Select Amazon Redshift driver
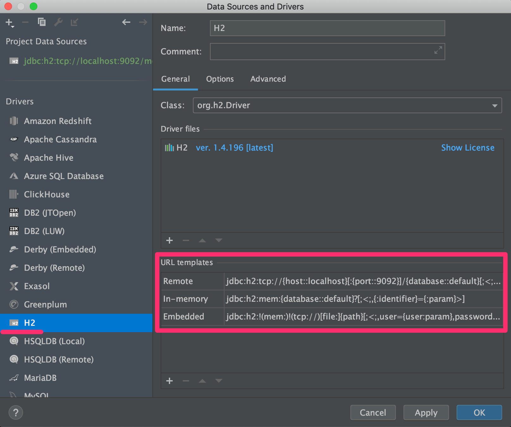511x427 pixels. tap(76, 121)
